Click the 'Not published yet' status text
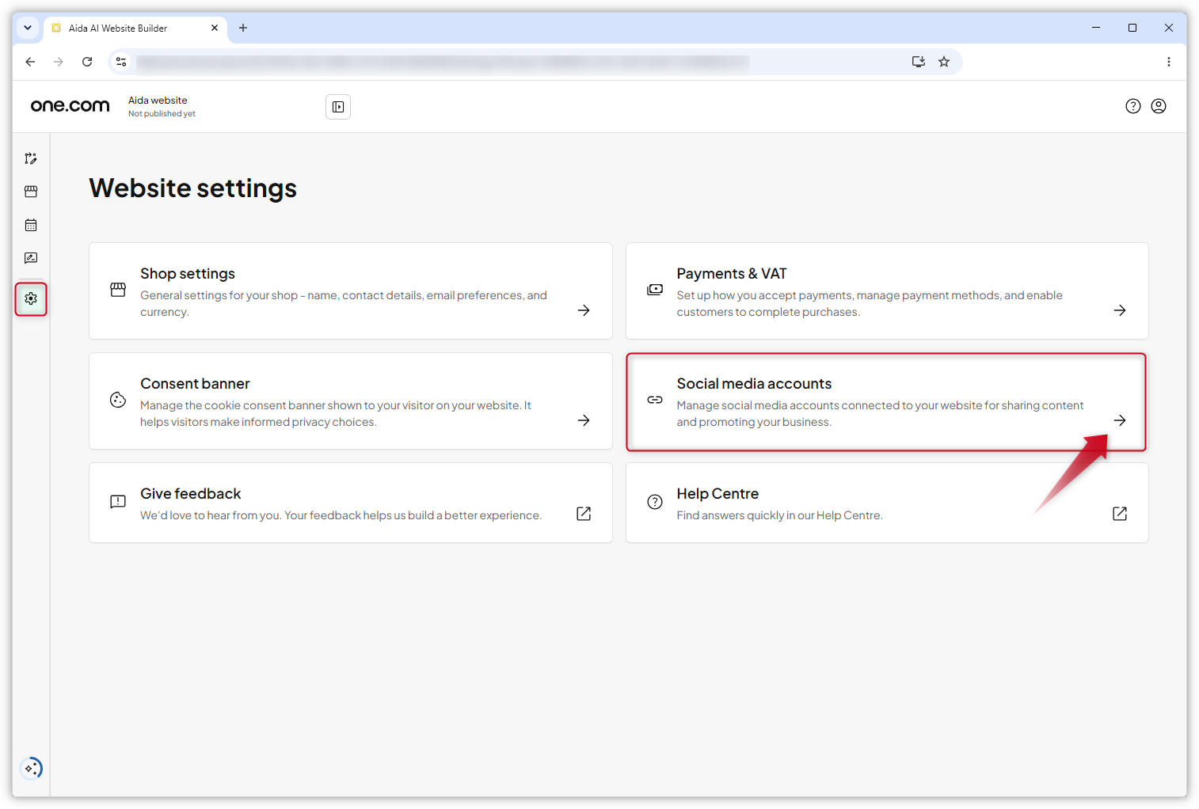Viewport: 1199px width, 809px height. [162, 114]
